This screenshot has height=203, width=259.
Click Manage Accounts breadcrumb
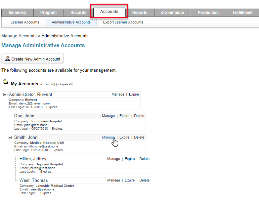pos(19,36)
